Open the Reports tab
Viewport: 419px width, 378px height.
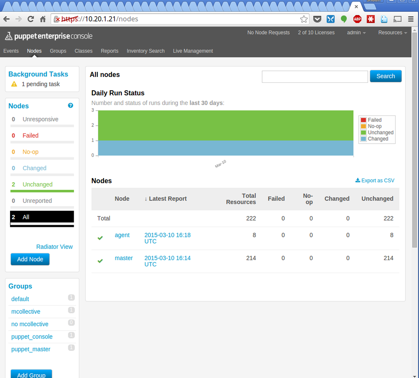(x=109, y=51)
